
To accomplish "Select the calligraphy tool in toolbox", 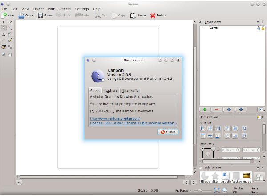I will pyautogui.click(x=4, y=34).
